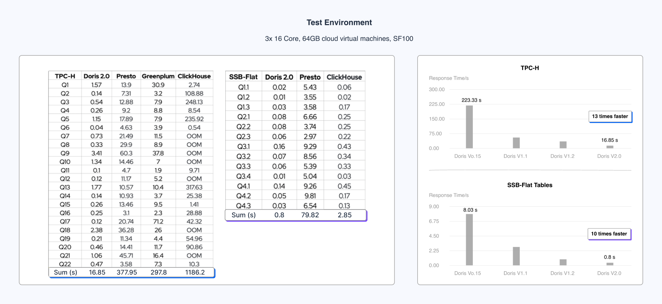The image size is (662, 304).
Task: Select the Q4.1 ClickHouse value 0.45
Action: (344, 186)
